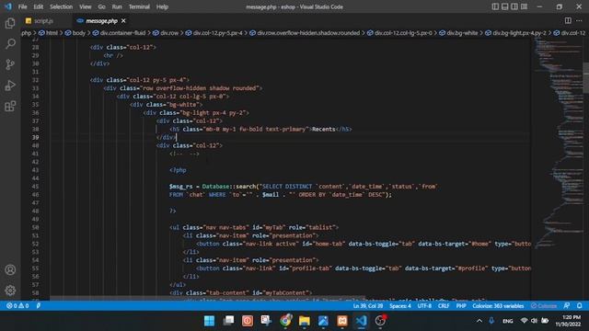Select the message.php editor tab

pos(101,21)
